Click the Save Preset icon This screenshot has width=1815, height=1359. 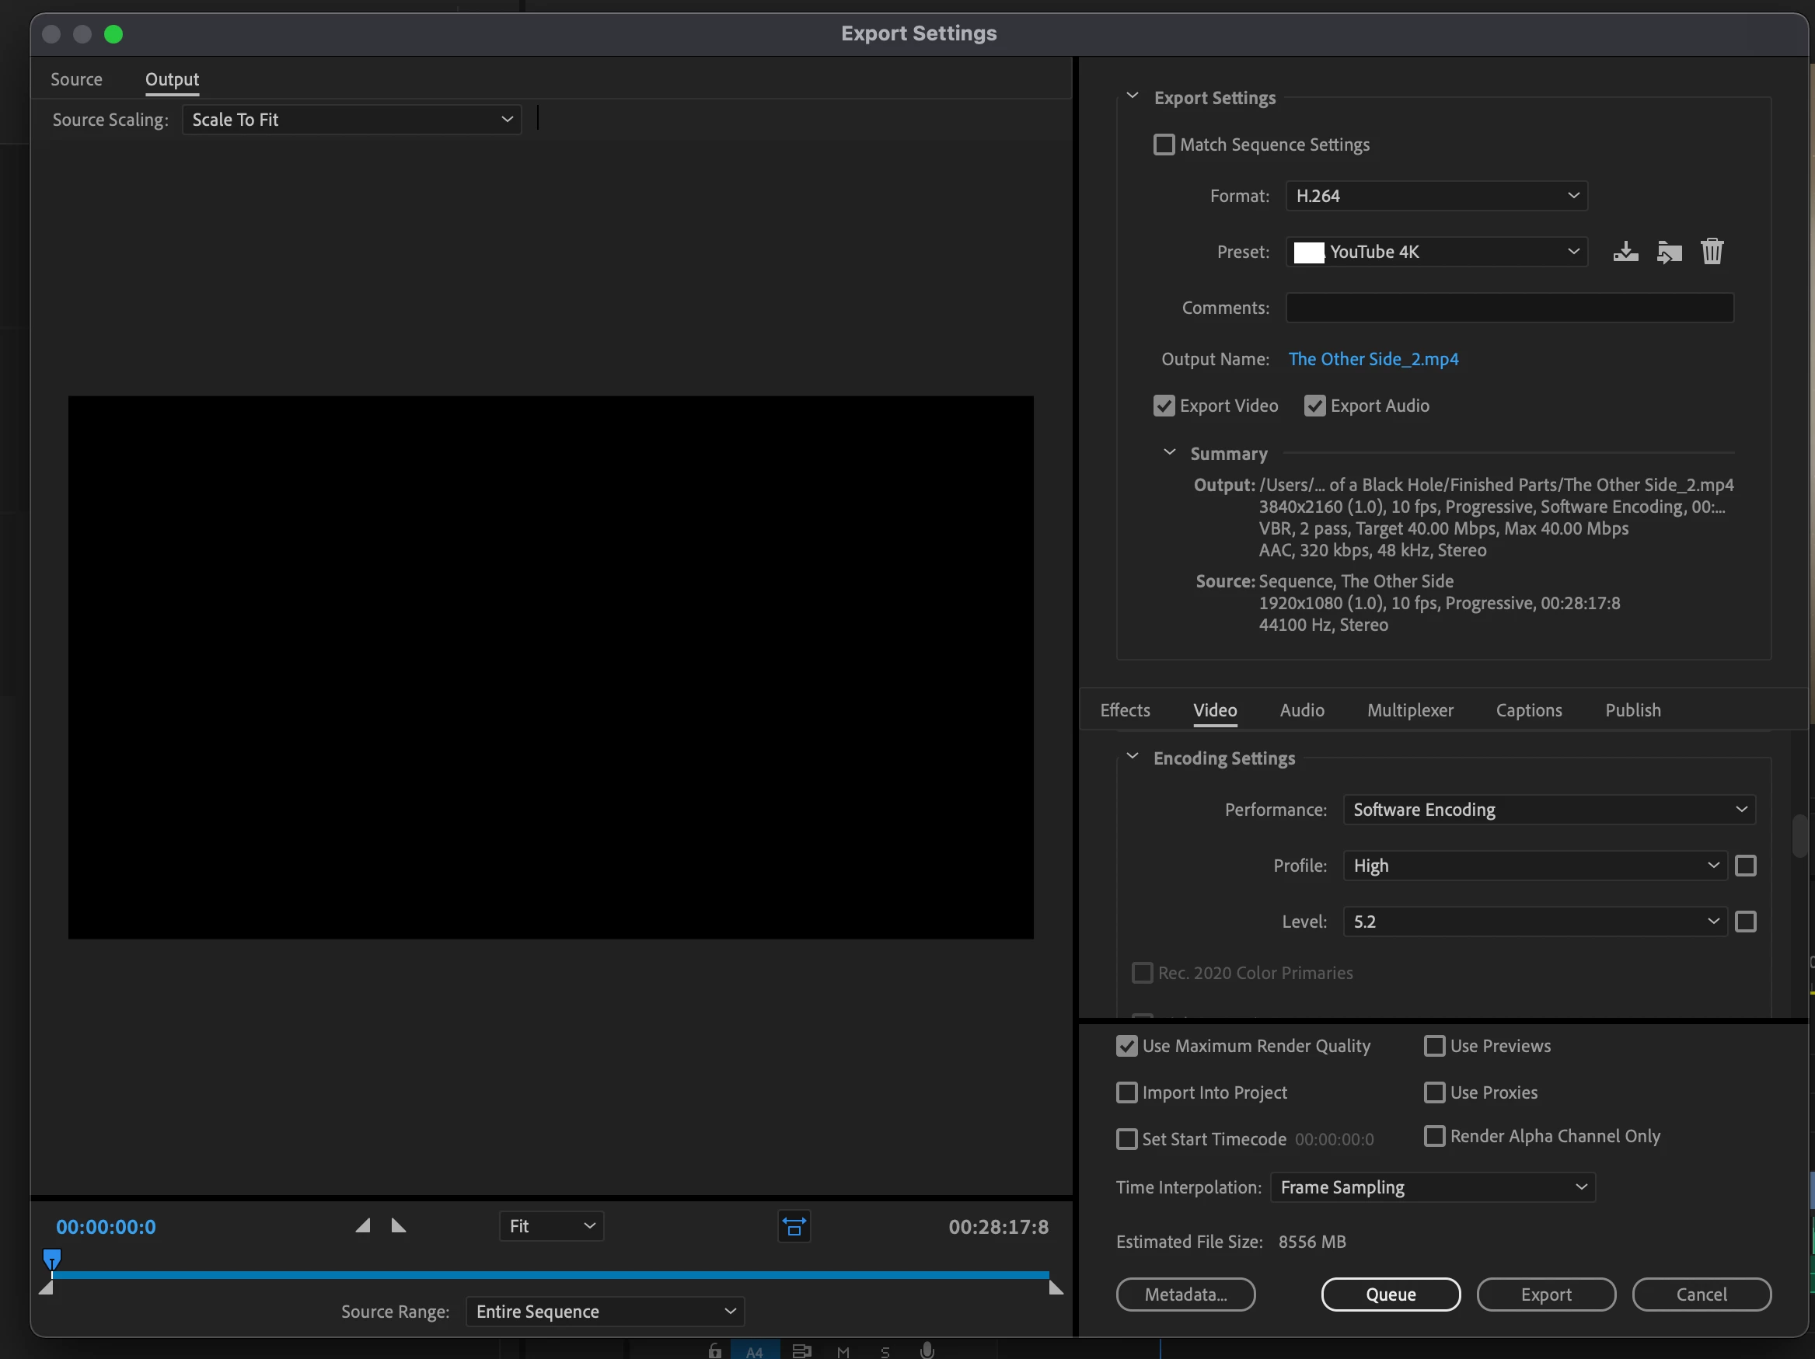(x=1625, y=252)
